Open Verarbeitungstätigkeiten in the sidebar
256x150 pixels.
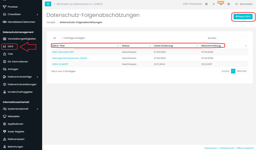point(22,39)
